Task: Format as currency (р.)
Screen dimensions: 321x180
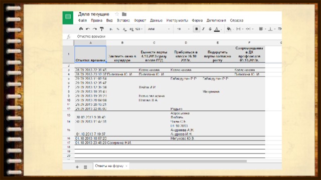Action: [111, 29]
